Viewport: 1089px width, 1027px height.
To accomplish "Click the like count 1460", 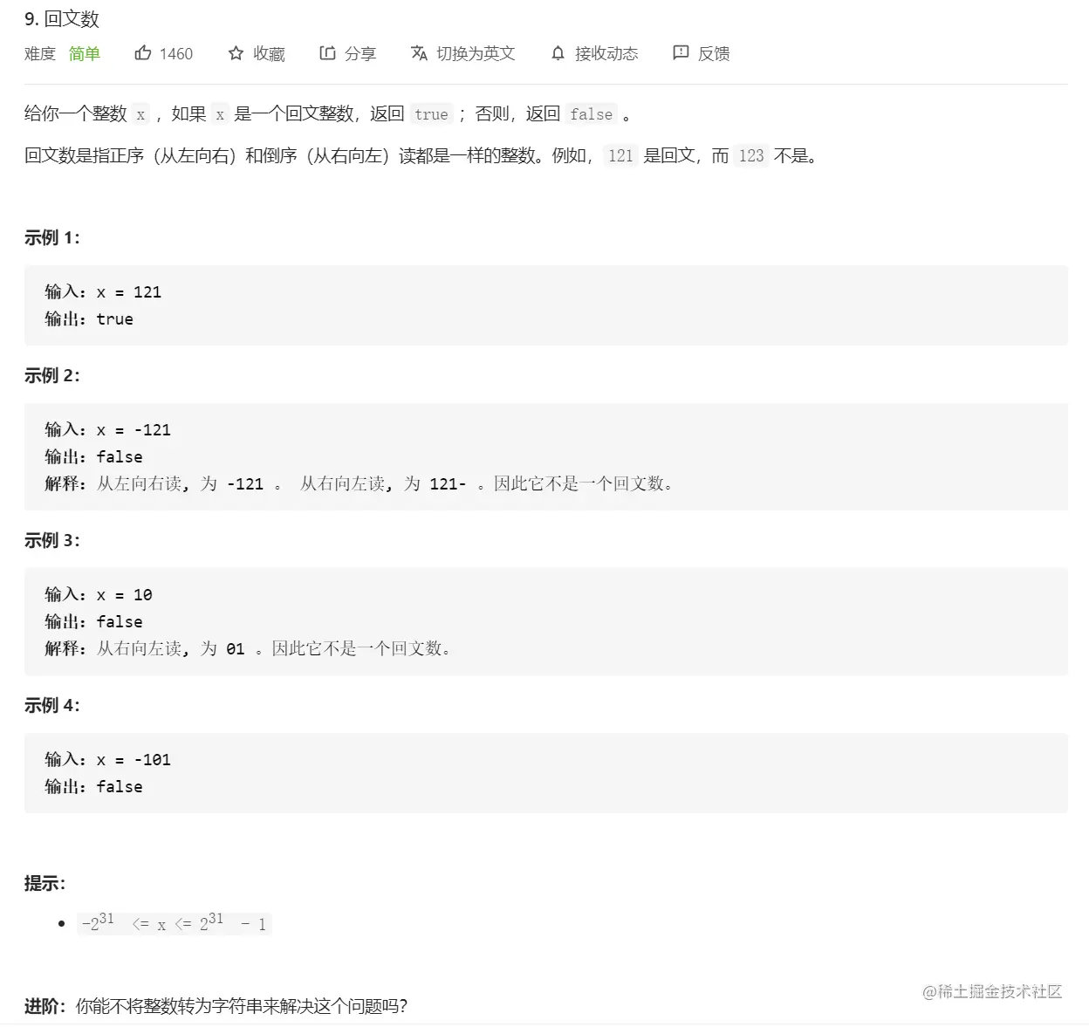I will (176, 54).
